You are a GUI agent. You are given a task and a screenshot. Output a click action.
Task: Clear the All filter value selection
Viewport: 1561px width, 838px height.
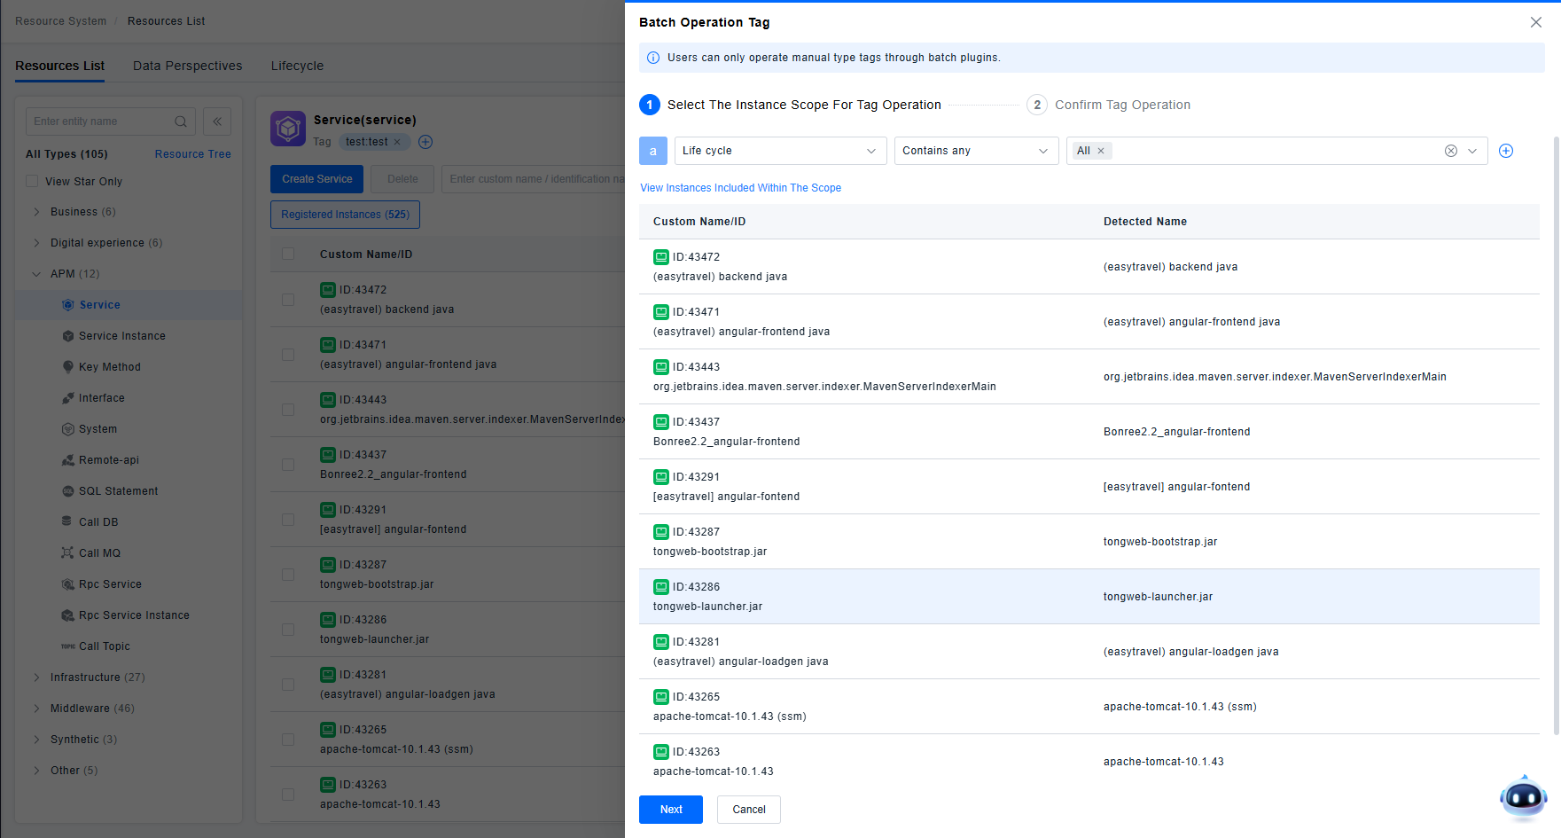point(1450,151)
